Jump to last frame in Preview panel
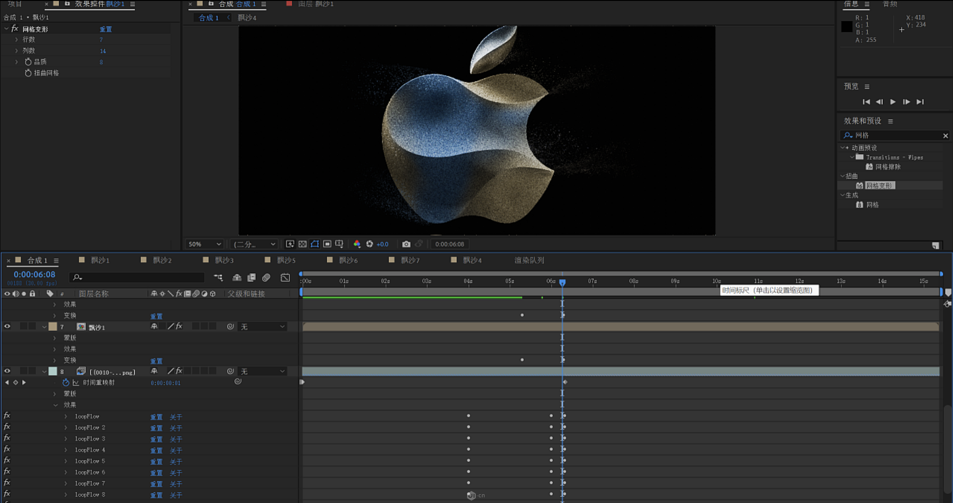This screenshot has height=503, width=953. 920,102
